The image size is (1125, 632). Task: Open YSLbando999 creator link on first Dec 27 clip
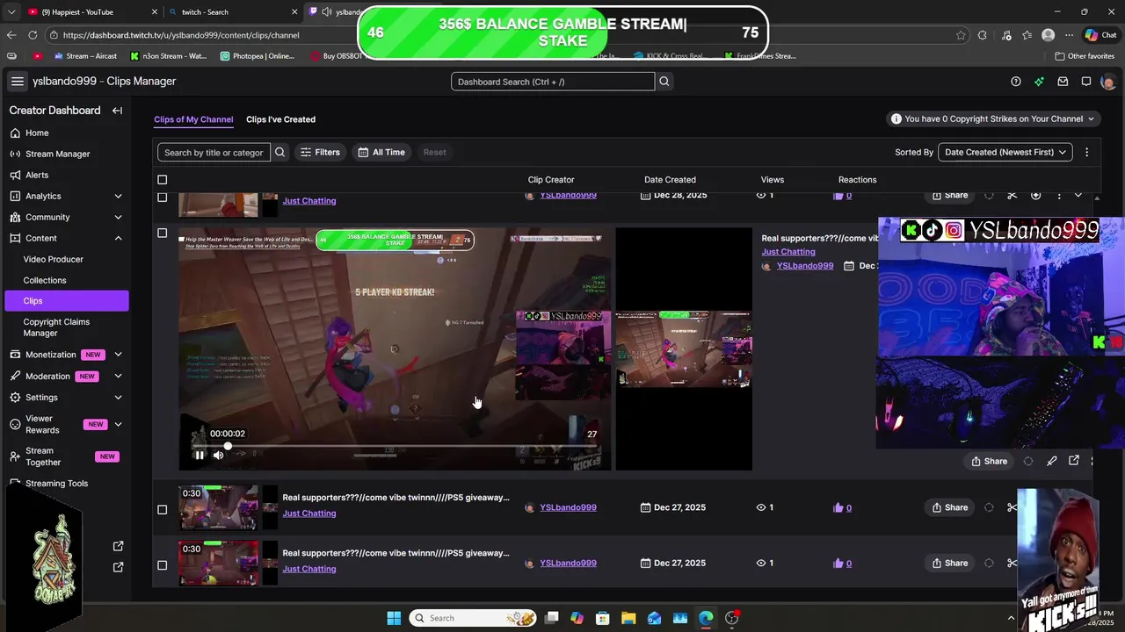pyautogui.click(x=568, y=507)
